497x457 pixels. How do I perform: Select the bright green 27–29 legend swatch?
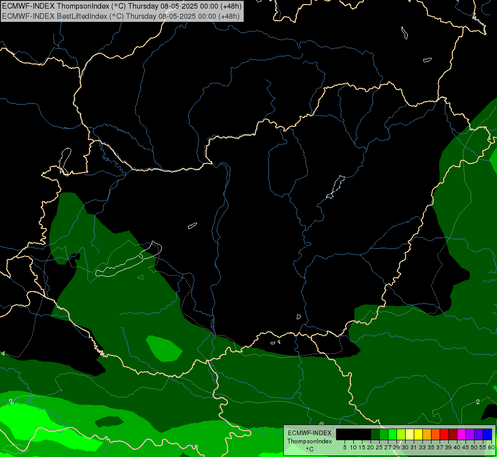point(392,434)
